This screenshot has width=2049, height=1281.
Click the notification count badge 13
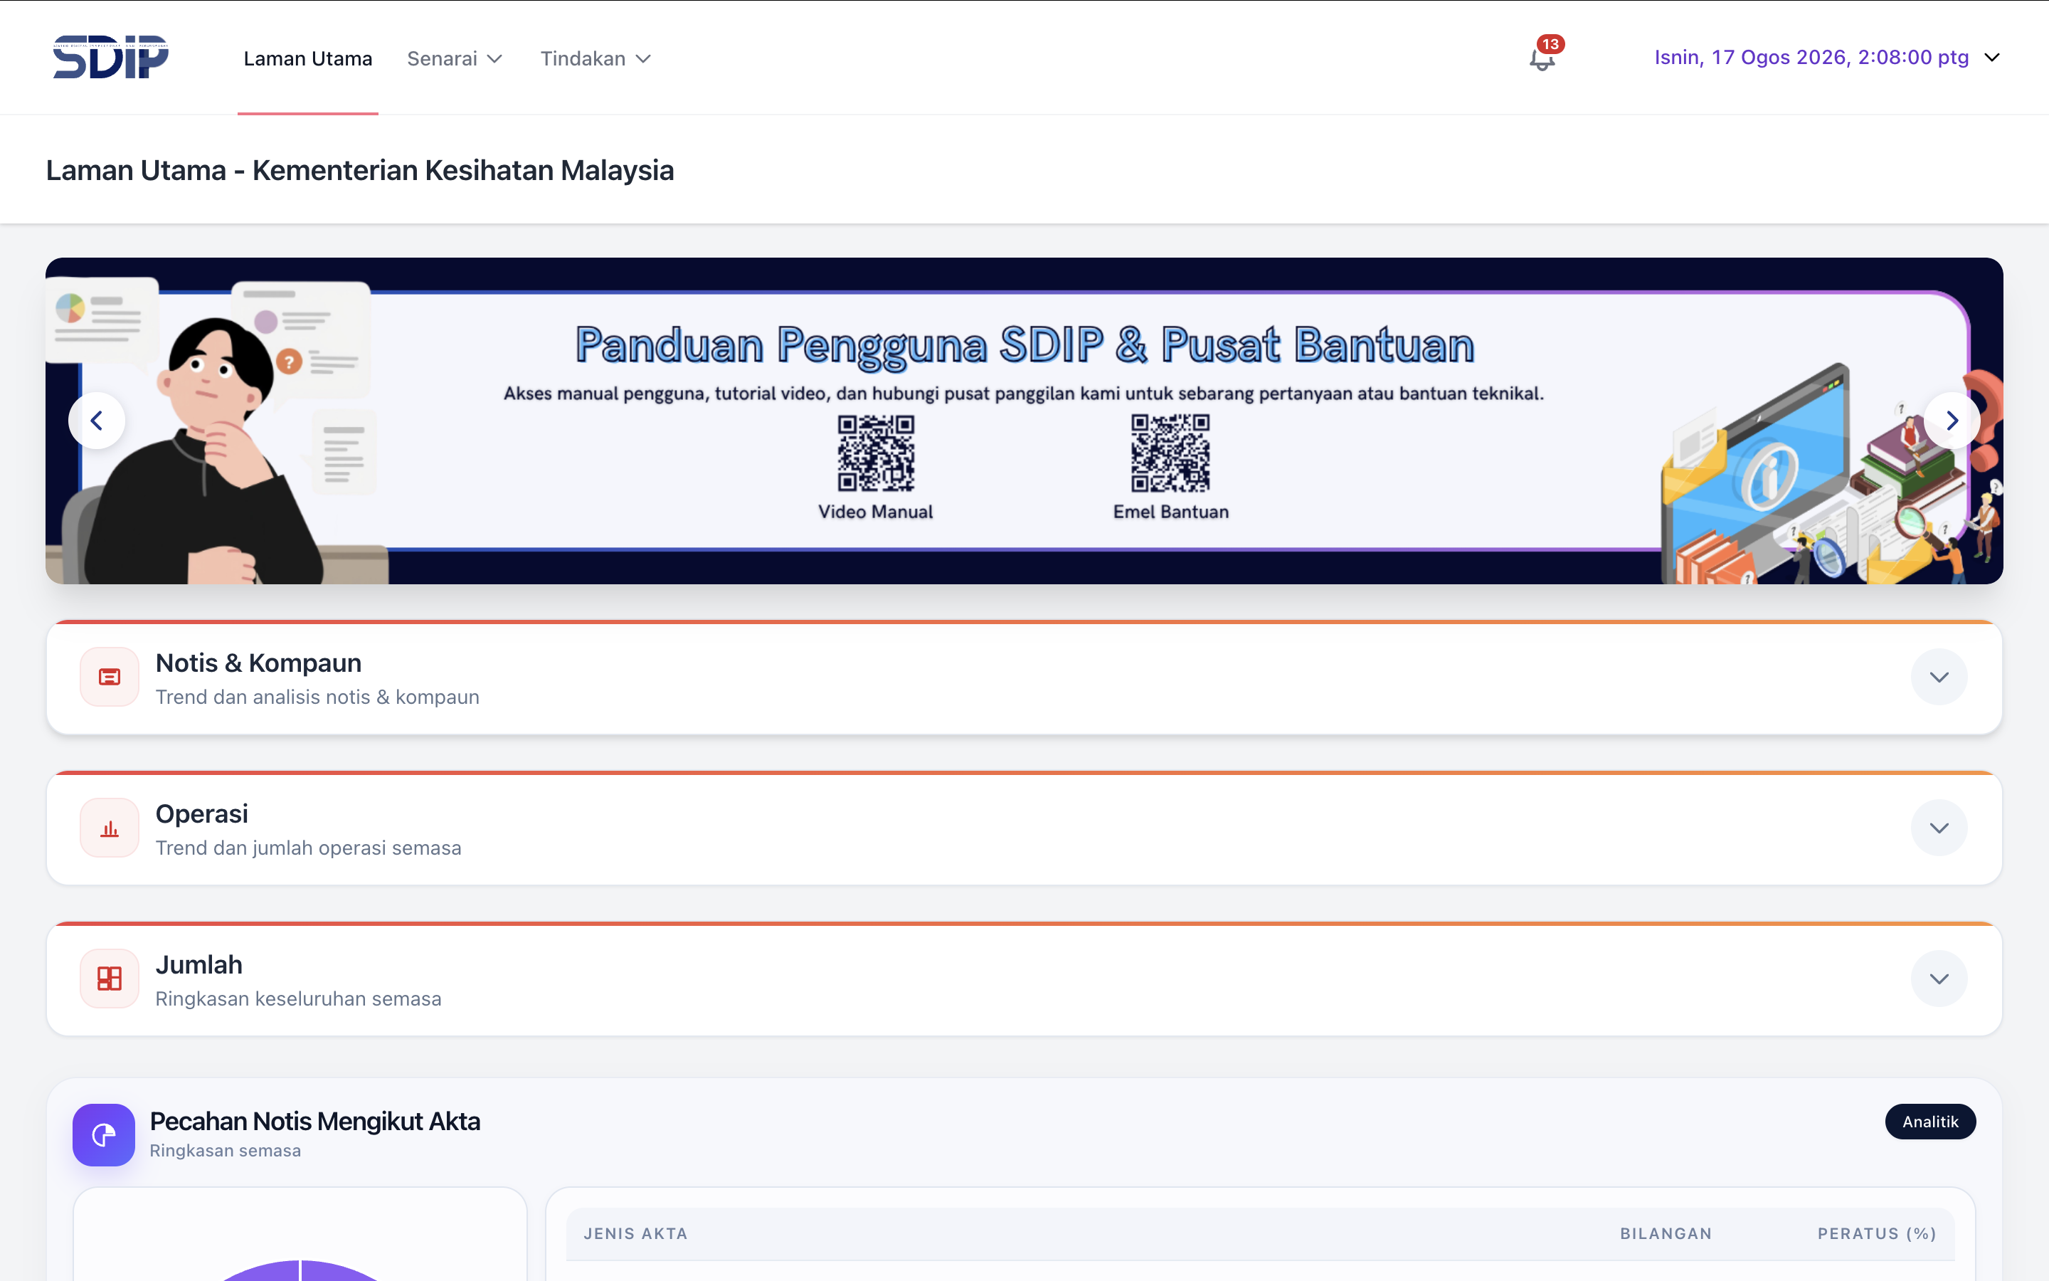pos(1550,44)
